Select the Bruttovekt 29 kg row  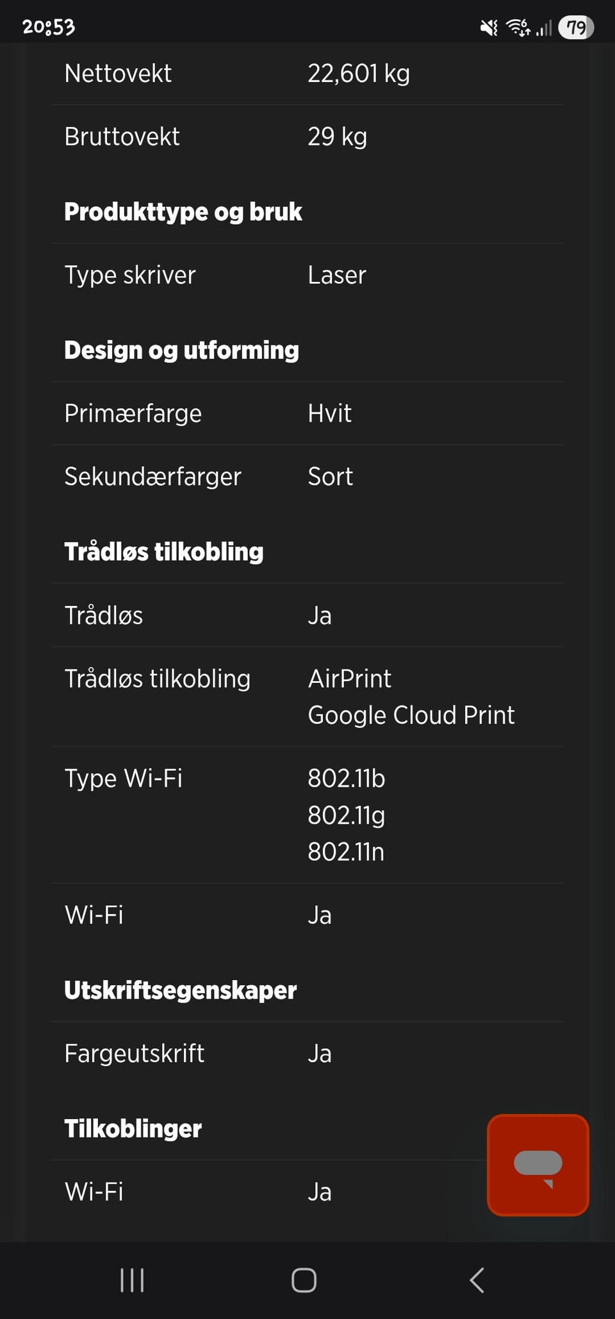click(x=307, y=136)
